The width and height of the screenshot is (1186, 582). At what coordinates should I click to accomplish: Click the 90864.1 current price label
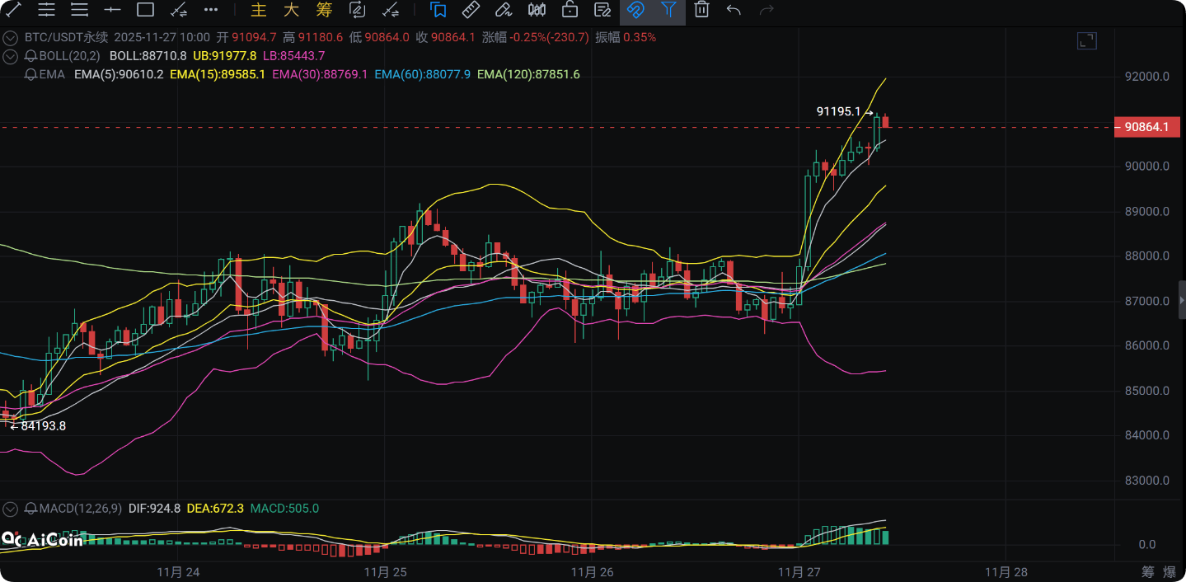coord(1146,127)
